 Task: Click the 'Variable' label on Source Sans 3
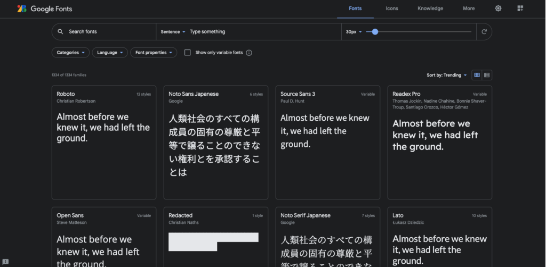tap(368, 94)
